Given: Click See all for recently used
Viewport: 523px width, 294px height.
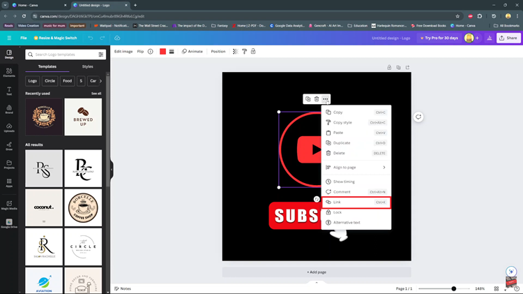Looking at the screenshot, I should [96, 94].
